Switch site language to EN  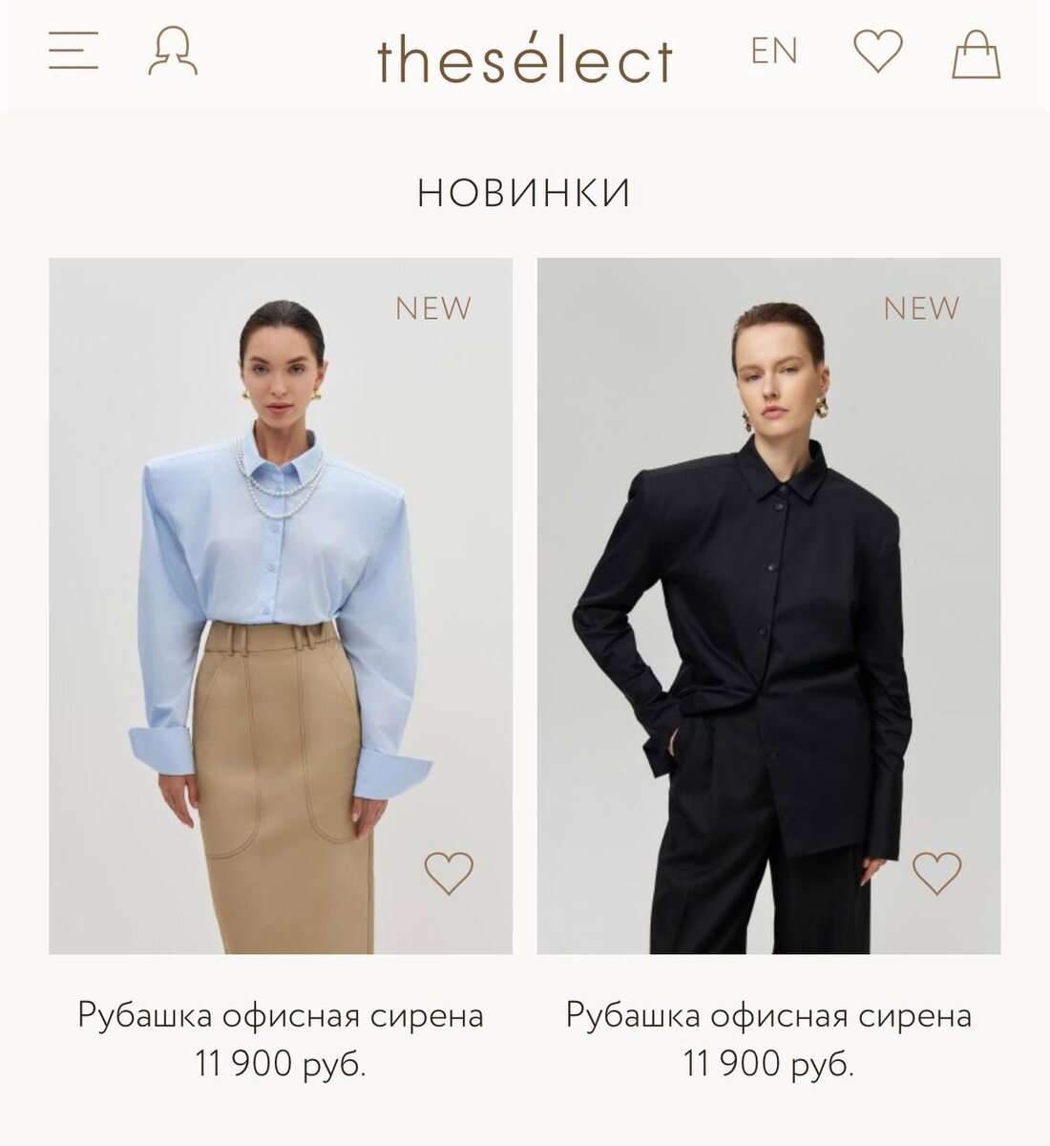point(774,51)
